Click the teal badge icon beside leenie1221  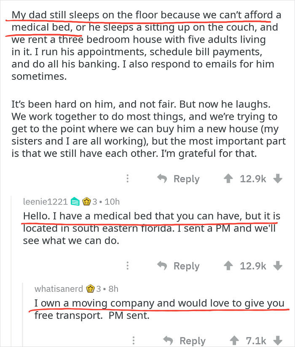coord(75,202)
